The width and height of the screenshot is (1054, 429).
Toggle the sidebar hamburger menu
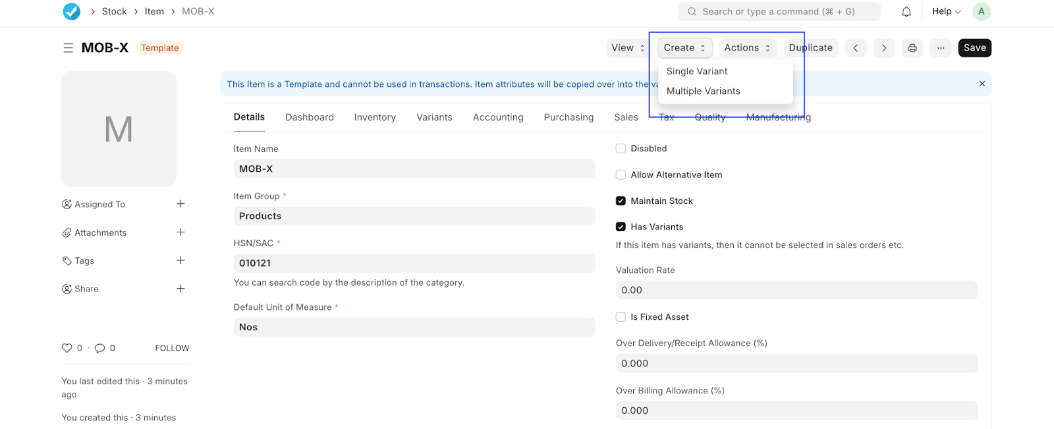68,48
